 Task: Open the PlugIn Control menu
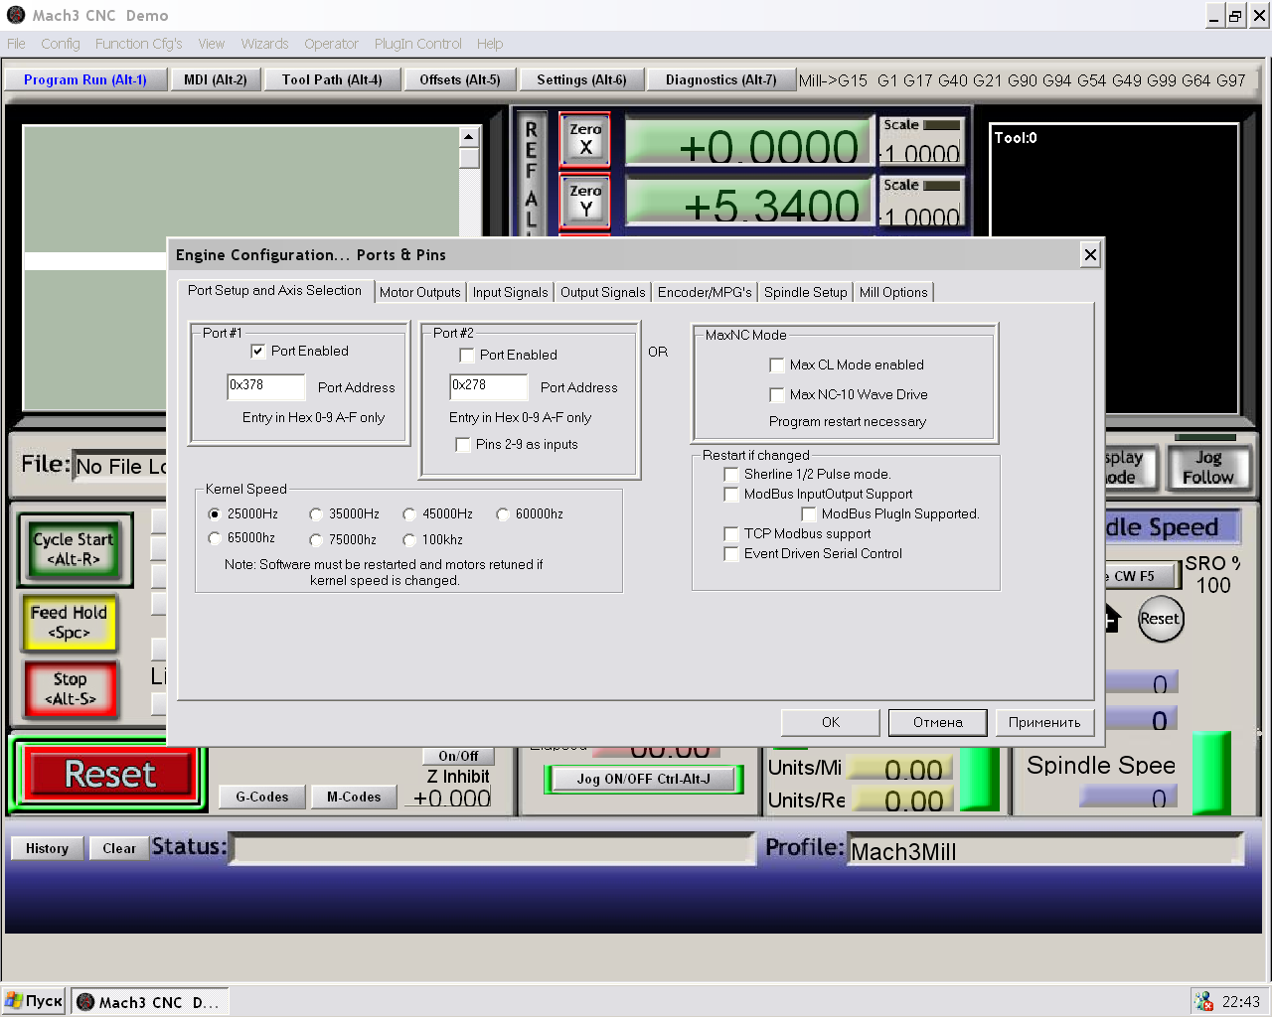[x=418, y=44]
